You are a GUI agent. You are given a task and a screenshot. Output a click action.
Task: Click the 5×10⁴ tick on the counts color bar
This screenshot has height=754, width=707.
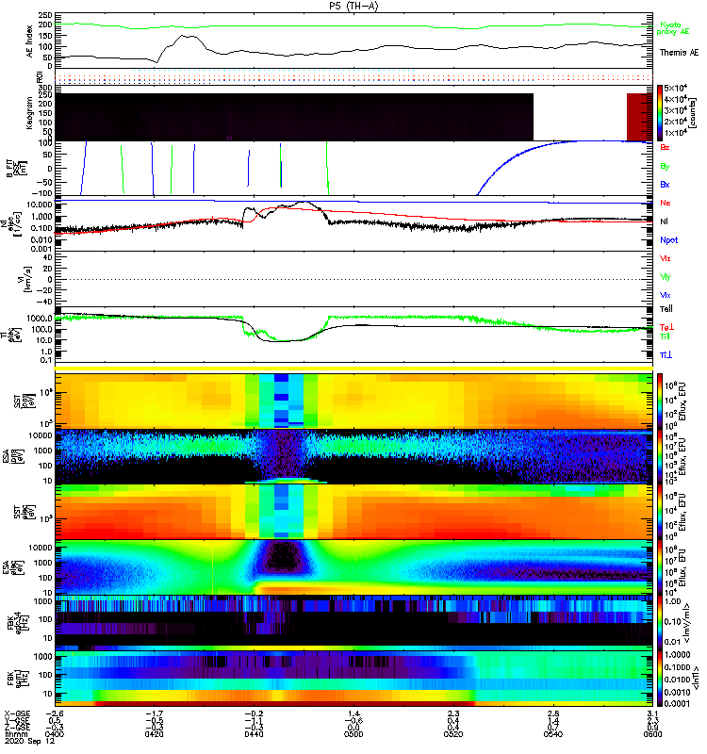click(675, 88)
